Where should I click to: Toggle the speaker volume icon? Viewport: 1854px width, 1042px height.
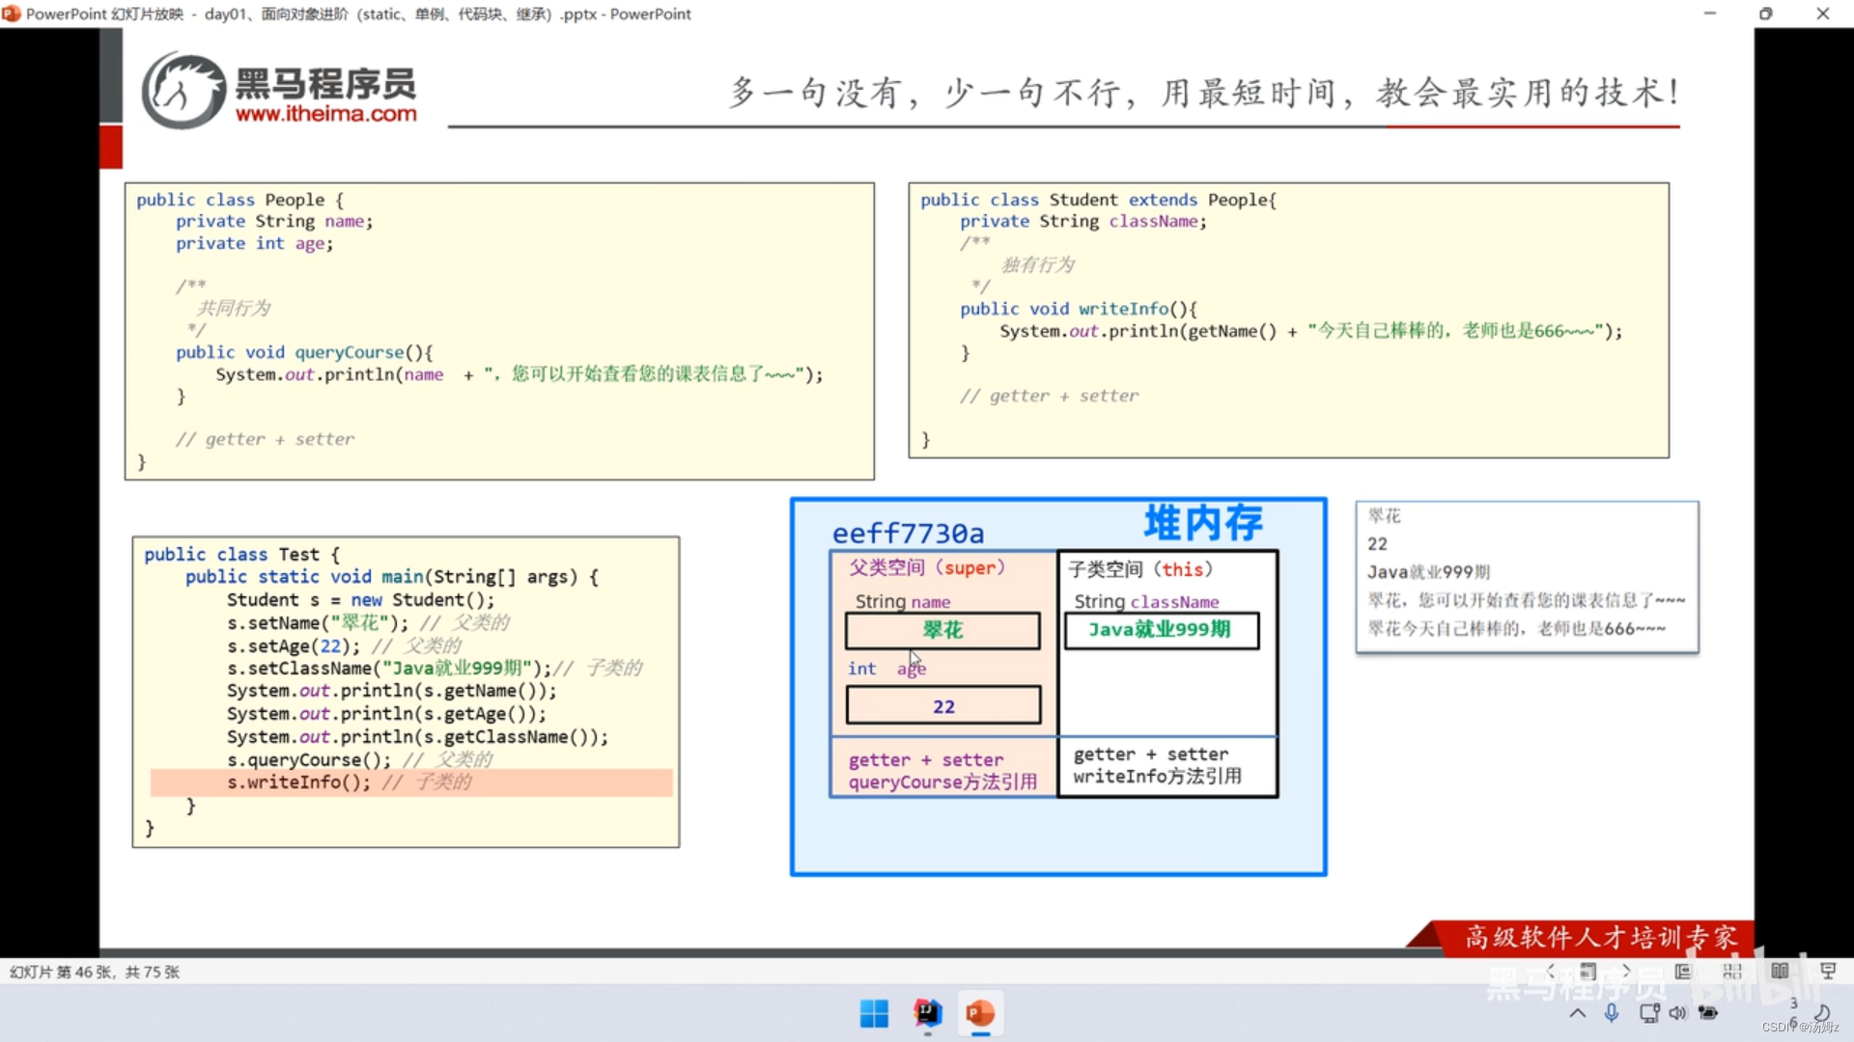tap(1677, 1013)
